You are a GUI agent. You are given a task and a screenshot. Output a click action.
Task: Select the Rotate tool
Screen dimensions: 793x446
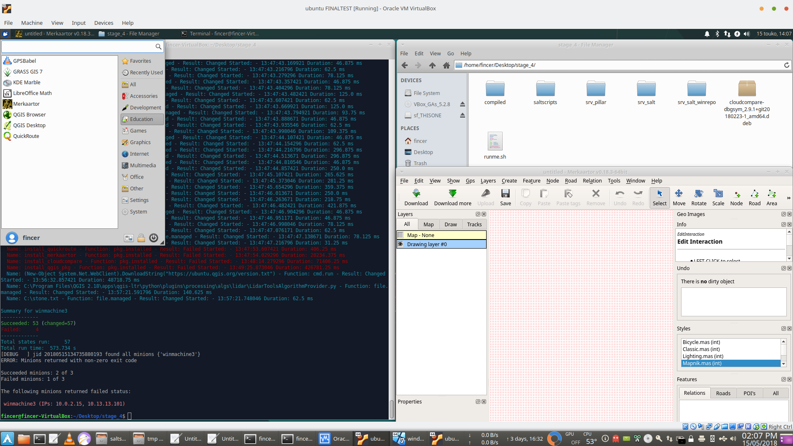point(698,197)
